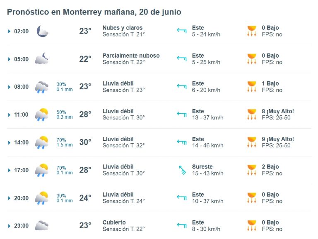Expand the 11:00 forecast row arrow

click(x=9, y=115)
